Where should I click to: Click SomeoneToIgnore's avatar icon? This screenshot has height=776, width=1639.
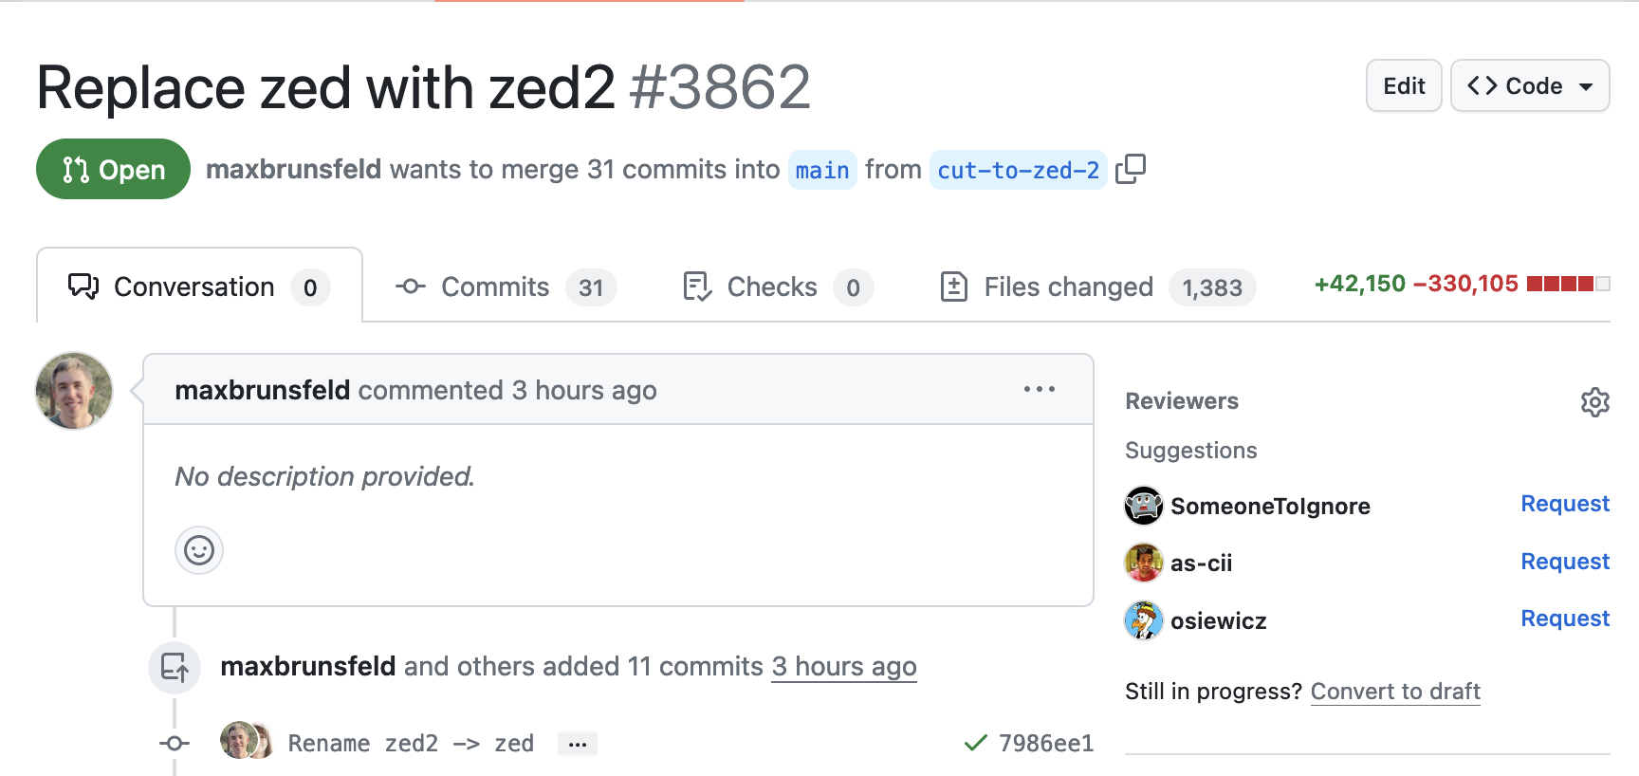point(1144,506)
